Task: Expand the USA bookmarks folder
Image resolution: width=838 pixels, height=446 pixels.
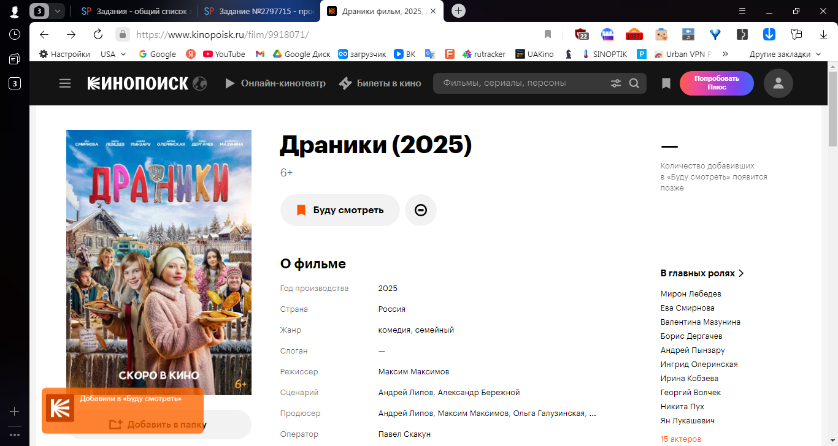Action: tap(113, 54)
